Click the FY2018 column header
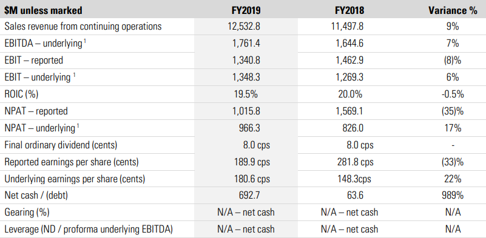The image size is (486, 238). coord(349,10)
